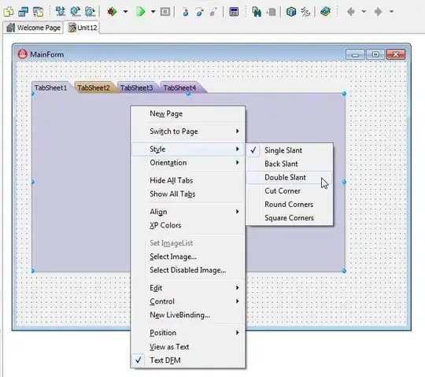Choose Show All Tabs
Viewport: 425px width, 377px height.
tap(188, 194)
